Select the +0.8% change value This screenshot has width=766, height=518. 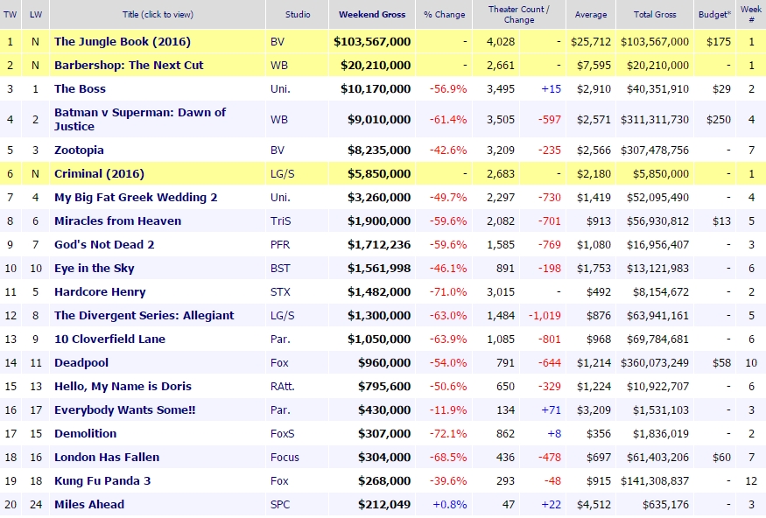coord(449,504)
